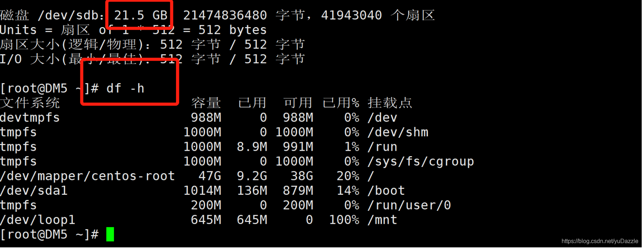
Task: Click the '/boot' mount point
Action: pos(386,191)
